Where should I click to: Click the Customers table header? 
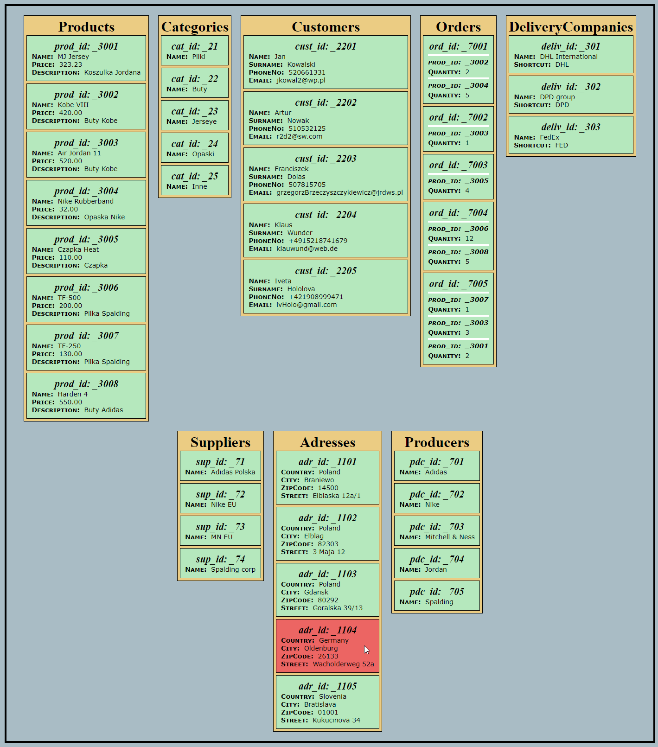(326, 27)
